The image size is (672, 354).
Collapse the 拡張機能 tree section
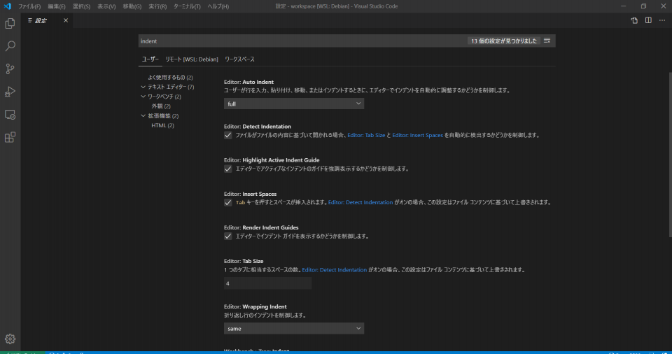pos(143,115)
